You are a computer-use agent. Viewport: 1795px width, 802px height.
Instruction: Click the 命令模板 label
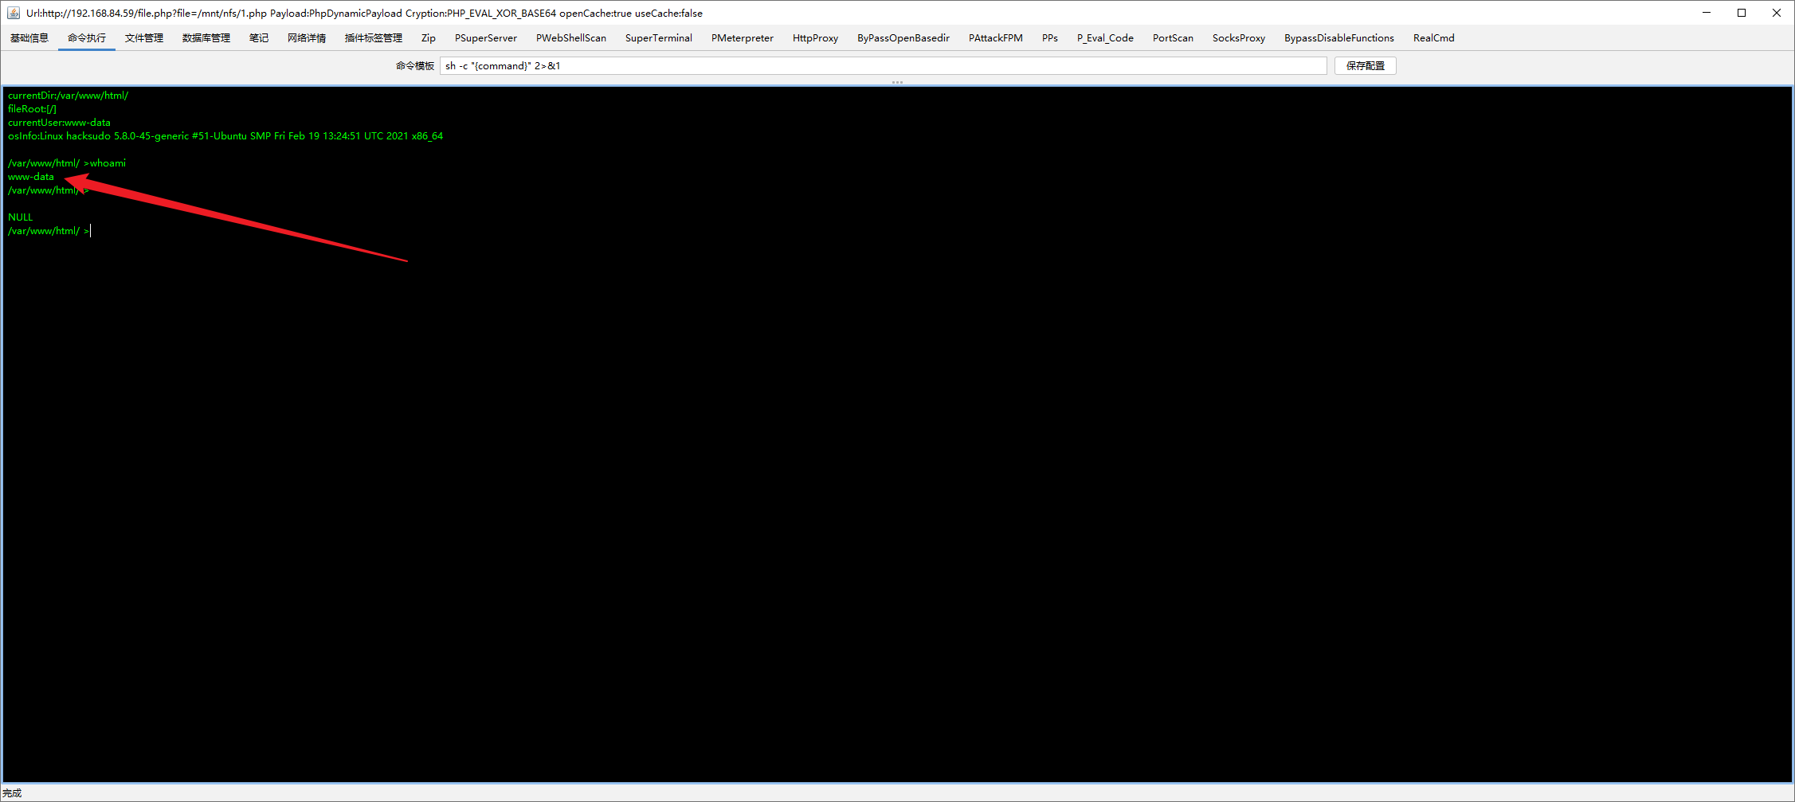[415, 66]
